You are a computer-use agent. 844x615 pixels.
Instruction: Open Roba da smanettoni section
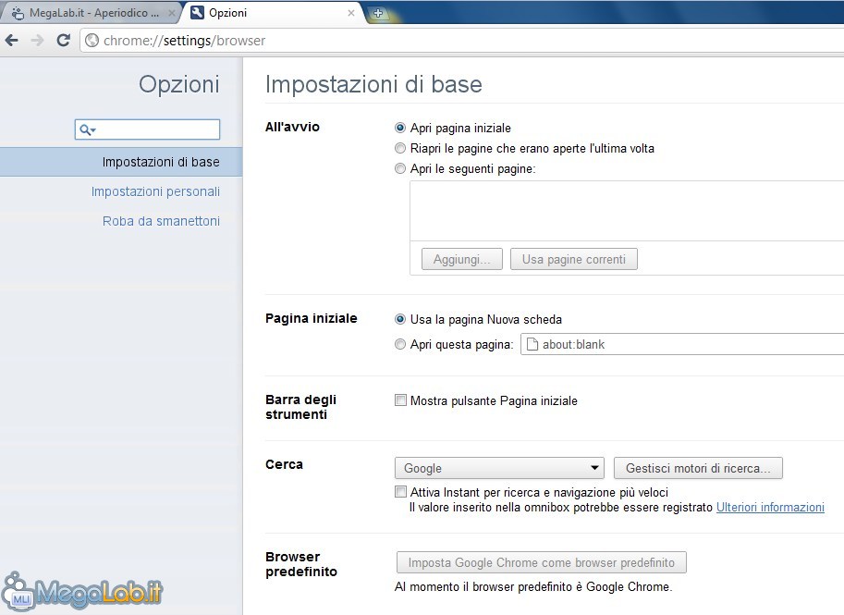162,221
